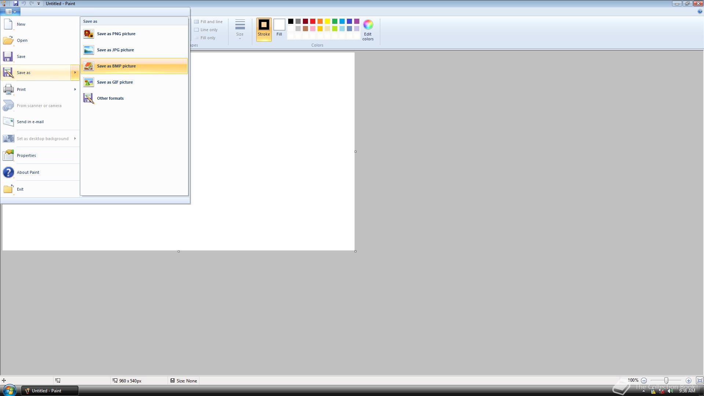Choose Open in the Paint menu
Viewport: 704px width, 396px height.
coord(40,40)
